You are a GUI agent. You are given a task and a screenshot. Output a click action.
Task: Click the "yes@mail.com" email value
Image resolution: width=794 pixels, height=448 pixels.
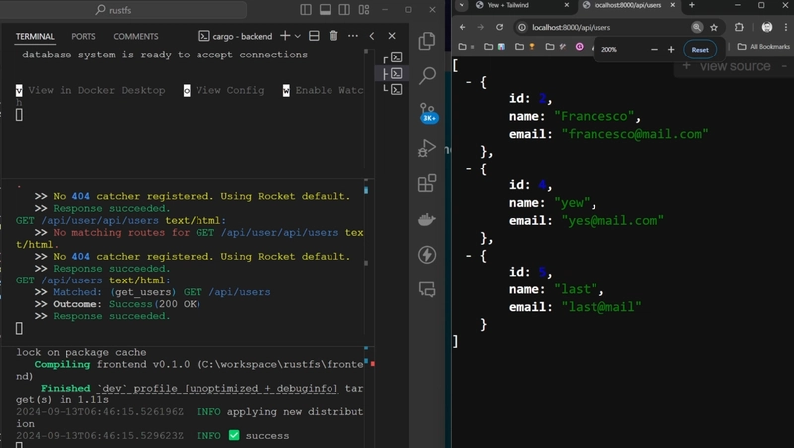(x=612, y=221)
